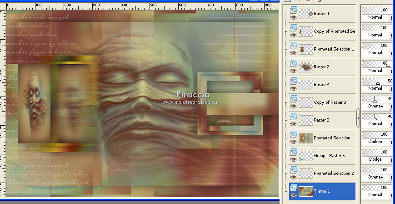Open the Dodge blend mode dropdown

click(377, 159)
